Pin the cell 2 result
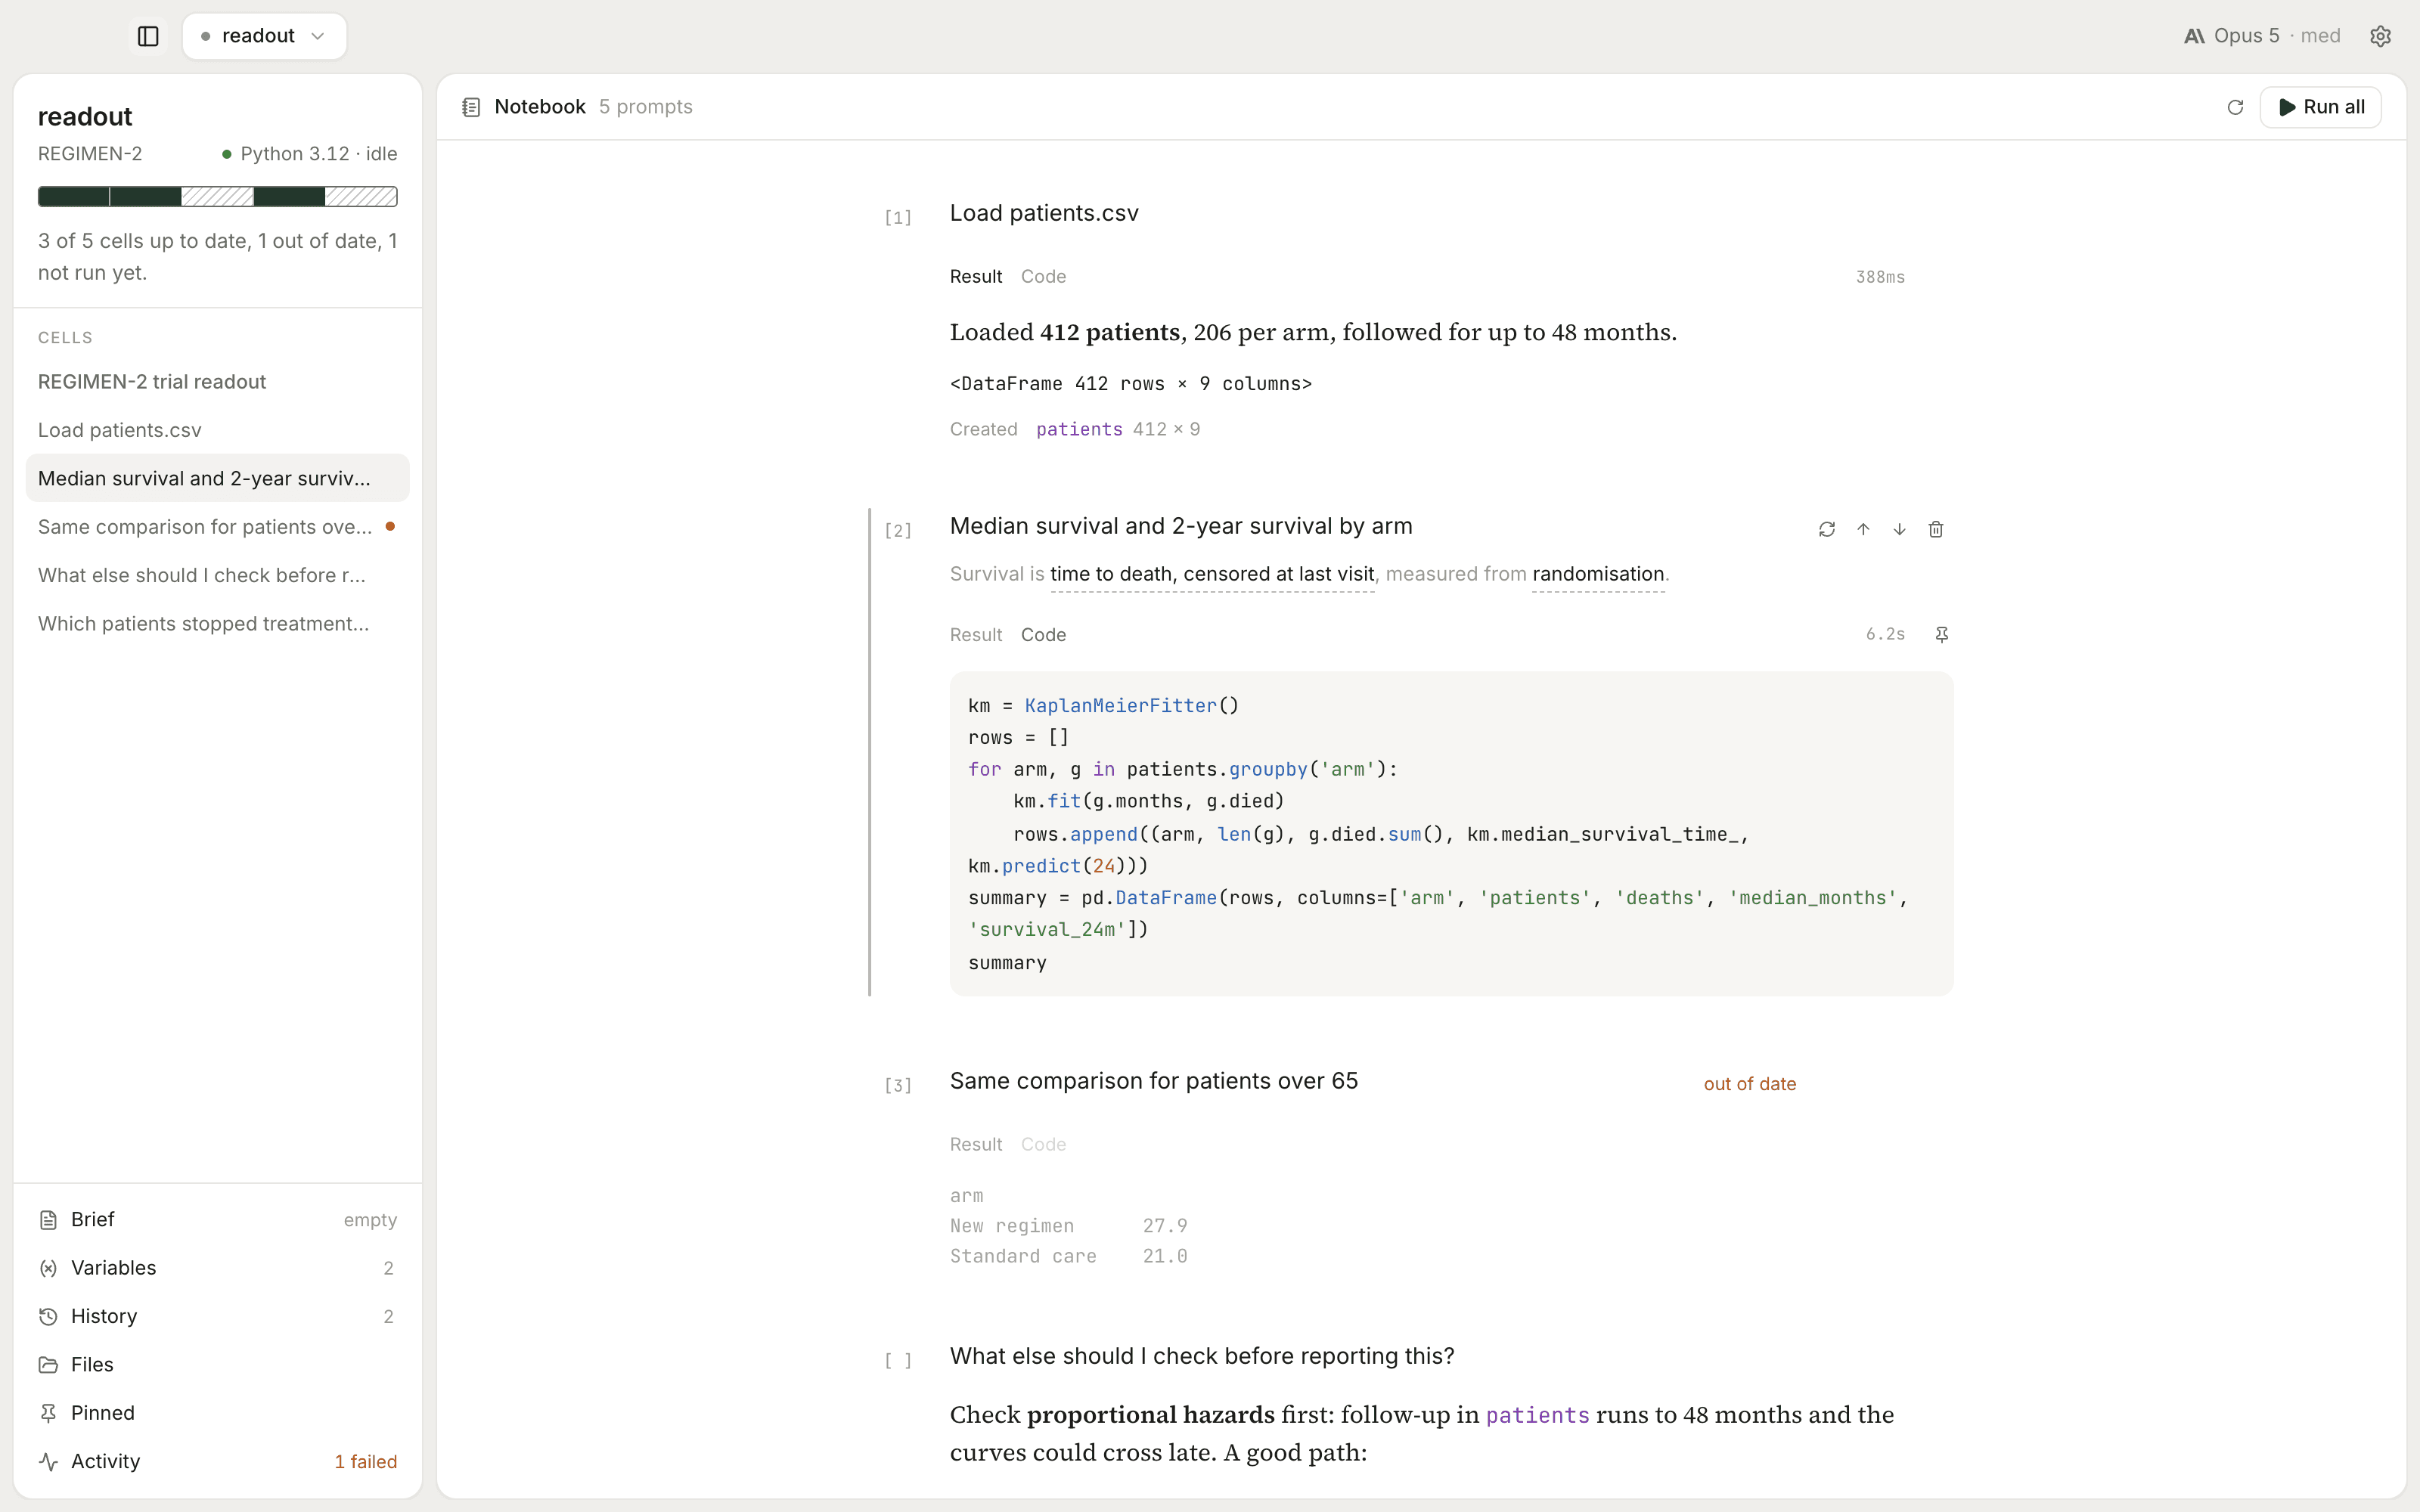This screenshot has height=1512, width=2420. 1942,634
